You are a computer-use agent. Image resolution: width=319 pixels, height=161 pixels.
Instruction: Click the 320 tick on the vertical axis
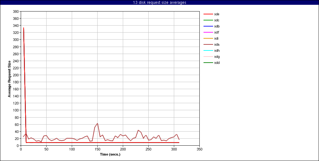click(17, 33)
